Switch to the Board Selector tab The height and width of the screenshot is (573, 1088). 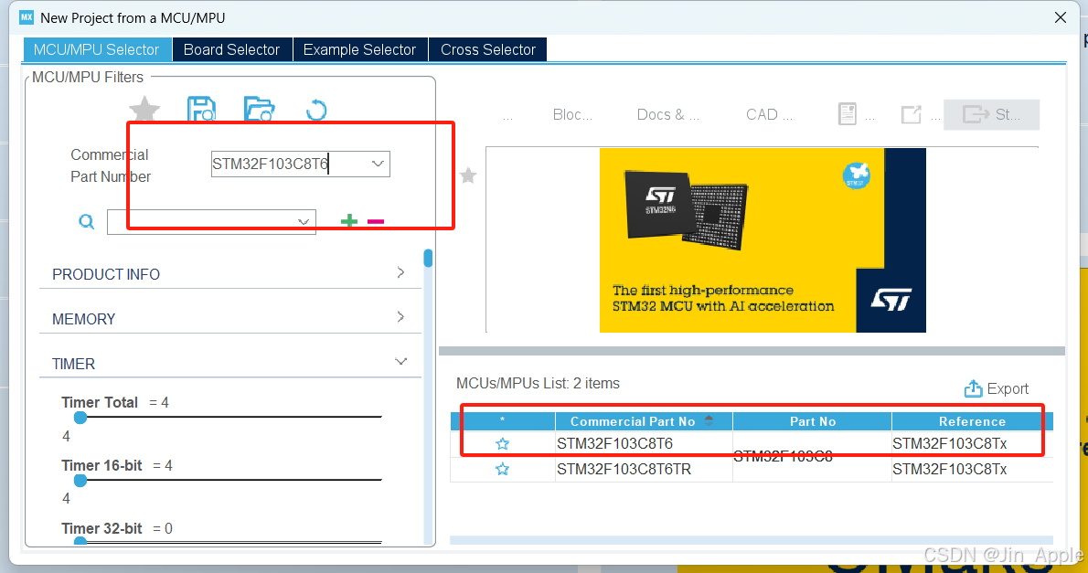231,49
